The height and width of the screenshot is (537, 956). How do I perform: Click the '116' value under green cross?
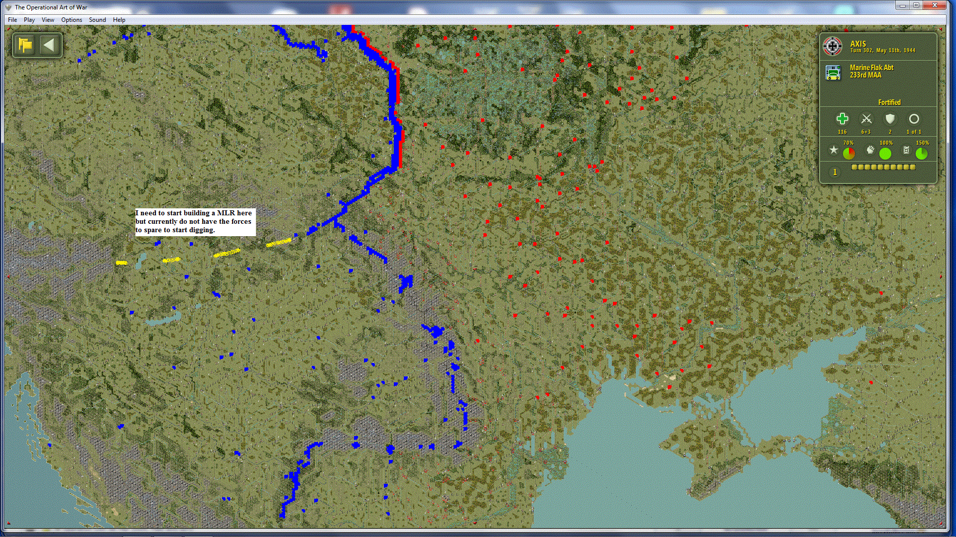click(x=842, y=132)
